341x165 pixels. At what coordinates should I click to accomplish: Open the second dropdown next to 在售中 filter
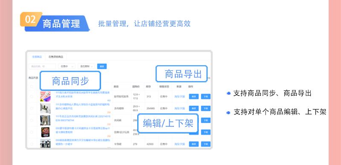[x=87, y=67]
